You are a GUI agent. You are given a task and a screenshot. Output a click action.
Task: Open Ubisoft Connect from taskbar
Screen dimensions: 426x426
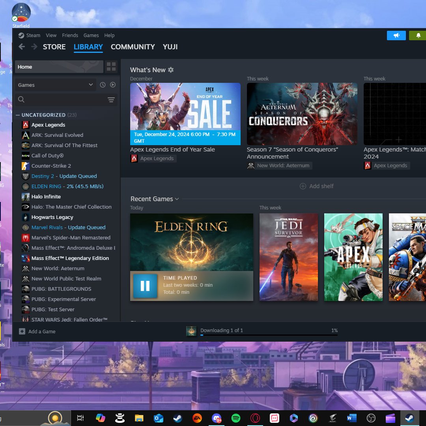313,418
